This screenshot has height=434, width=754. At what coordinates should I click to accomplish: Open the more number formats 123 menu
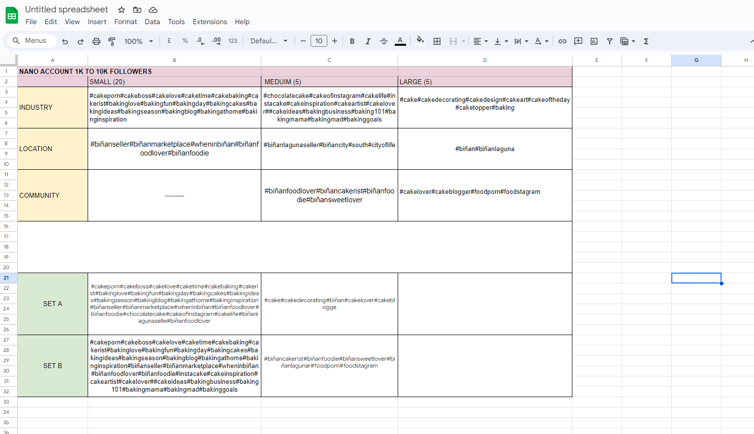pos(233,41)
